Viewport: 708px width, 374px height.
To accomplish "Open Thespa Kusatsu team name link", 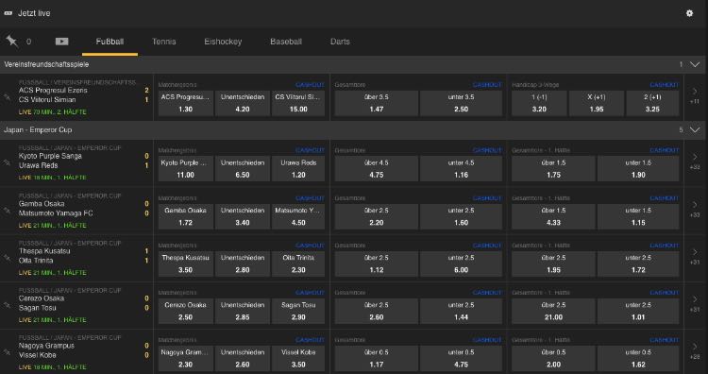I will (x=44, y=251).
